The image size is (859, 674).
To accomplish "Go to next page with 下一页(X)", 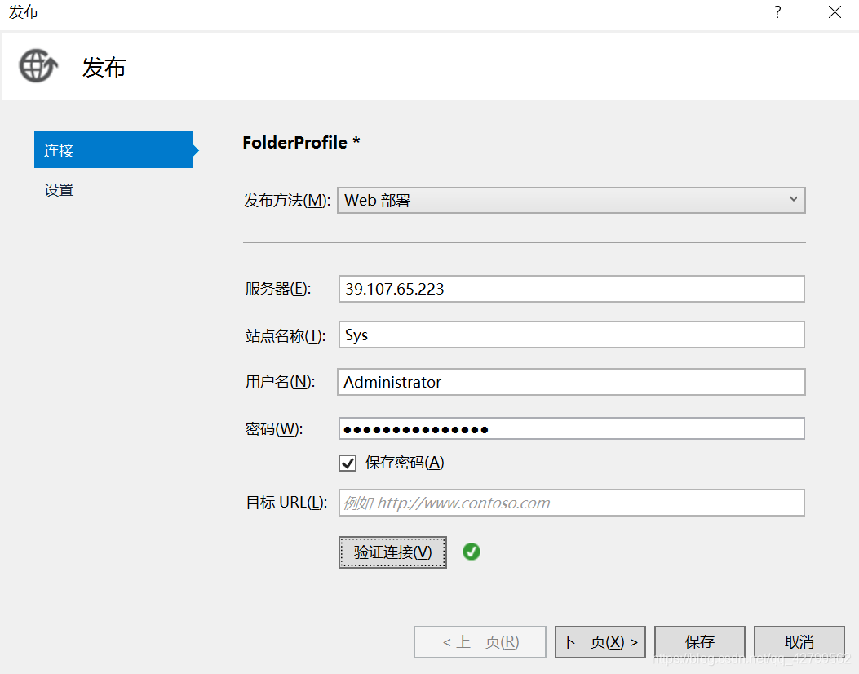I will point(600,641).
